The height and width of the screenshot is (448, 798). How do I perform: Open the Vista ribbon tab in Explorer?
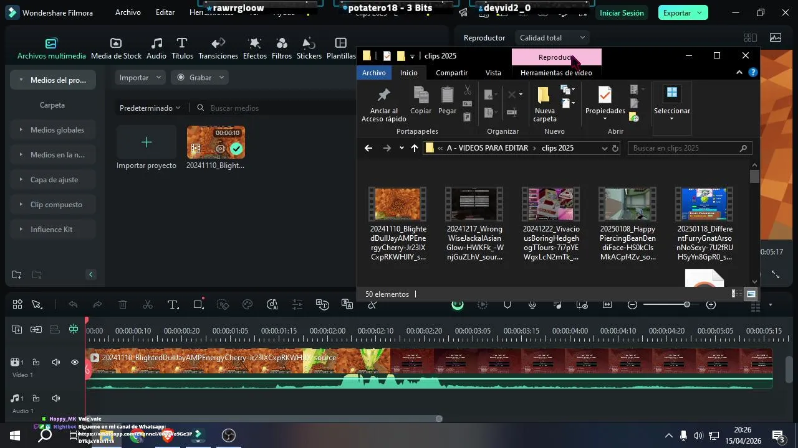click(x=493, y=73)
